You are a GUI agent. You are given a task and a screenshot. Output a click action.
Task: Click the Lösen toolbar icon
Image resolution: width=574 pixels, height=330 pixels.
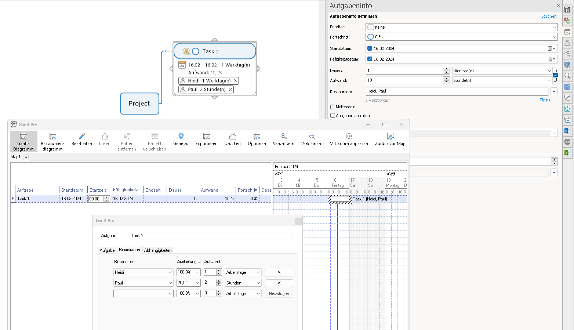click(x=105, y=139)
